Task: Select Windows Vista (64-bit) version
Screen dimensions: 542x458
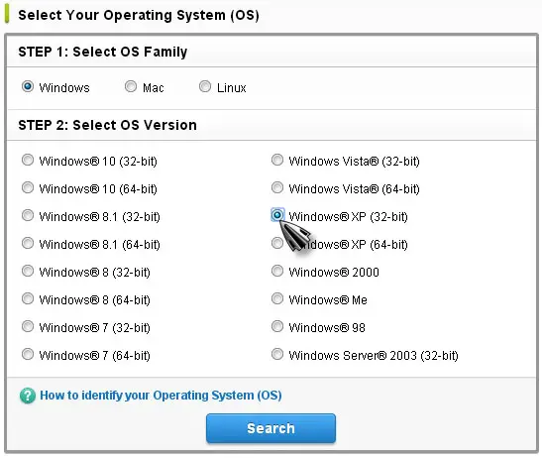Action: 277,187
